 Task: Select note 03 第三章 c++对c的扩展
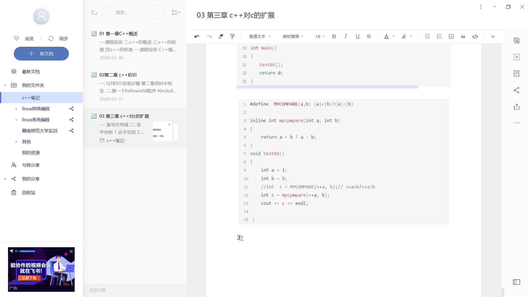click(x=134, y=128)
